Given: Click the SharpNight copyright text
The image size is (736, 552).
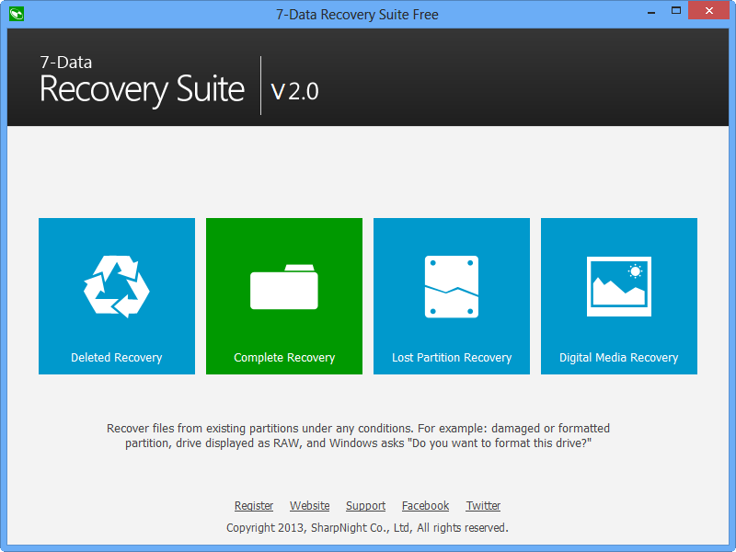Looking at the screenshot, I should [x=367, y=527].
